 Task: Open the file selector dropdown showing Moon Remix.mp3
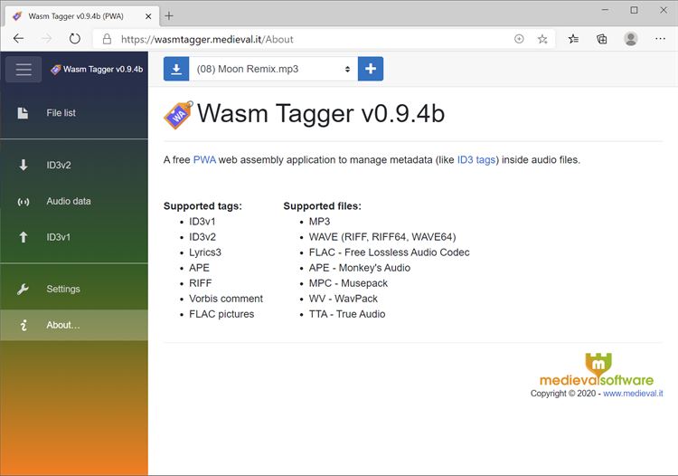(x=273, y=69)
